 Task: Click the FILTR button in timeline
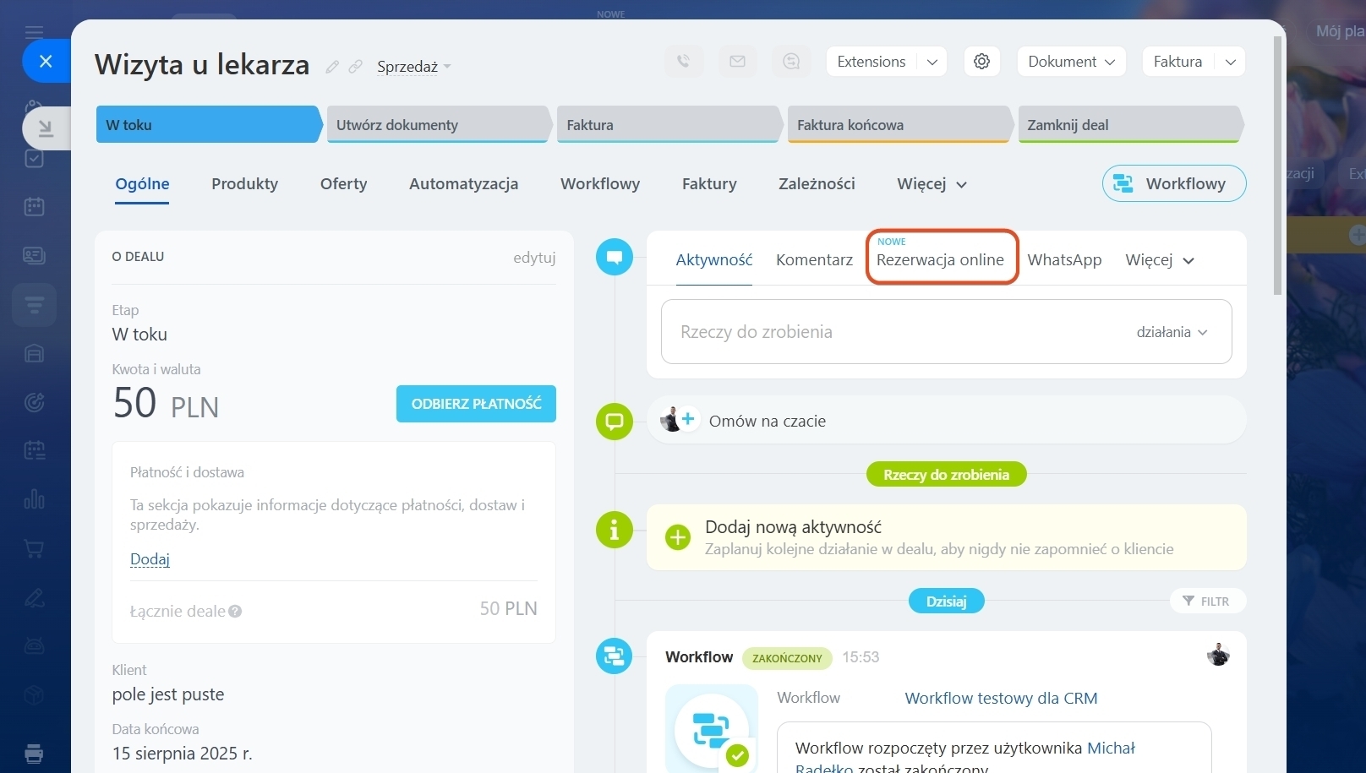click(x=1206, y=602)
